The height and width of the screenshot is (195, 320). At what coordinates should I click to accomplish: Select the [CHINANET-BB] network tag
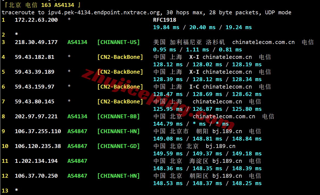(118, 116)
